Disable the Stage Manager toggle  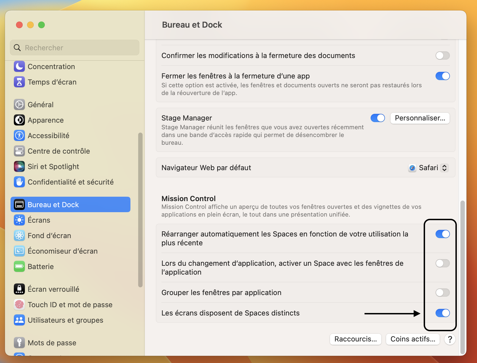(378, 118)
